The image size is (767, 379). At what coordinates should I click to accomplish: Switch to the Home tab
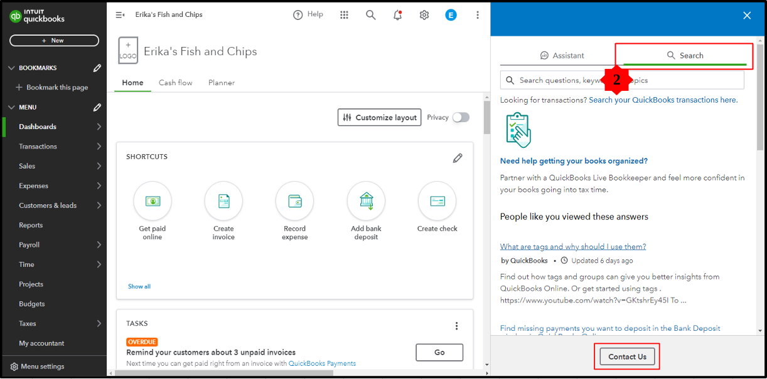coord(132,83)
